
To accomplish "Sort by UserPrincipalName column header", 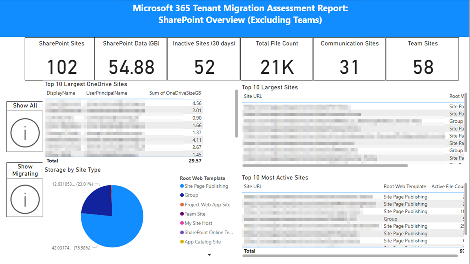I will [107, 93].
